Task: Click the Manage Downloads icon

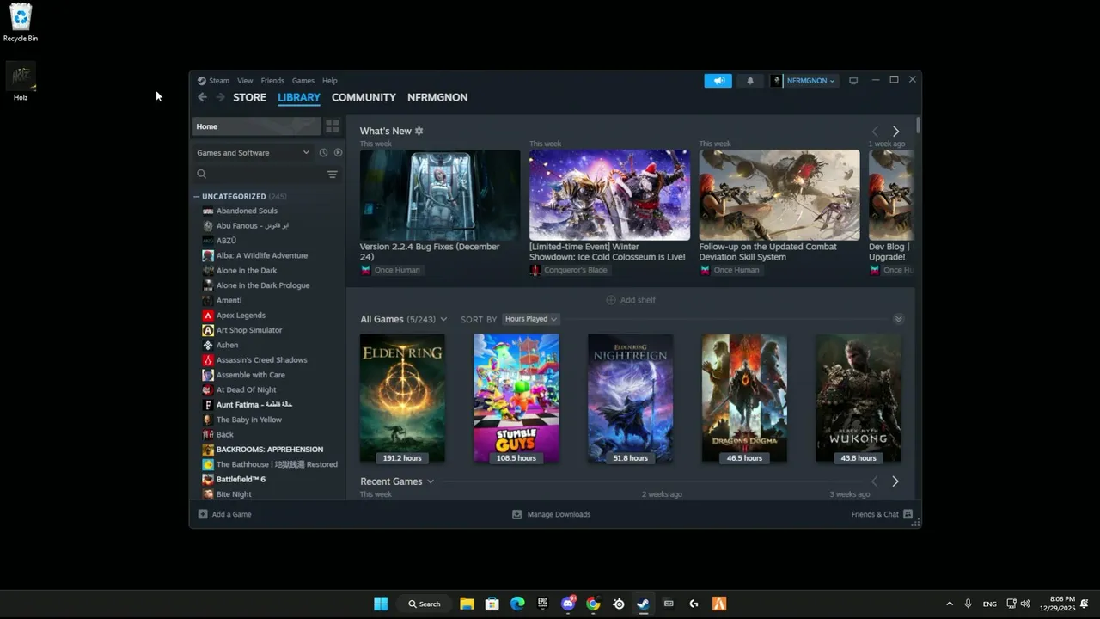Action: coord(516,514)
